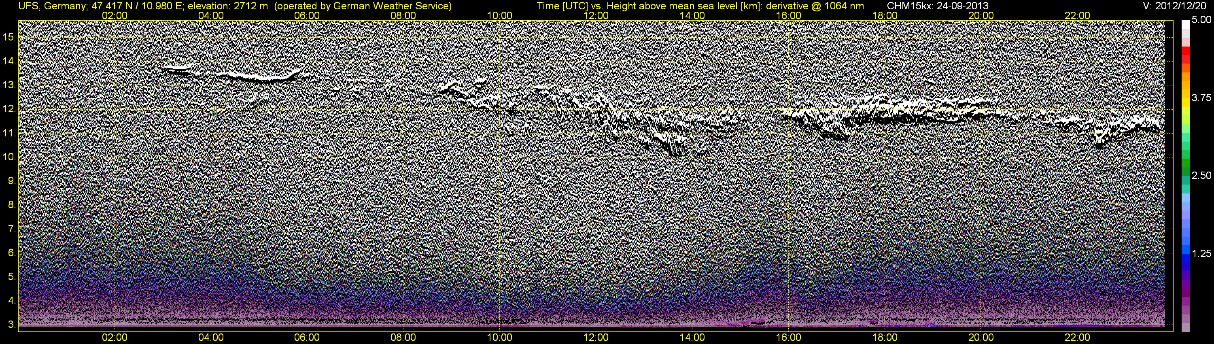Viewport: 1214px width, 344px height.
Task: Click the 02:00 label on the top time axis
Action: pyautogui.click(x=115, y=15)
